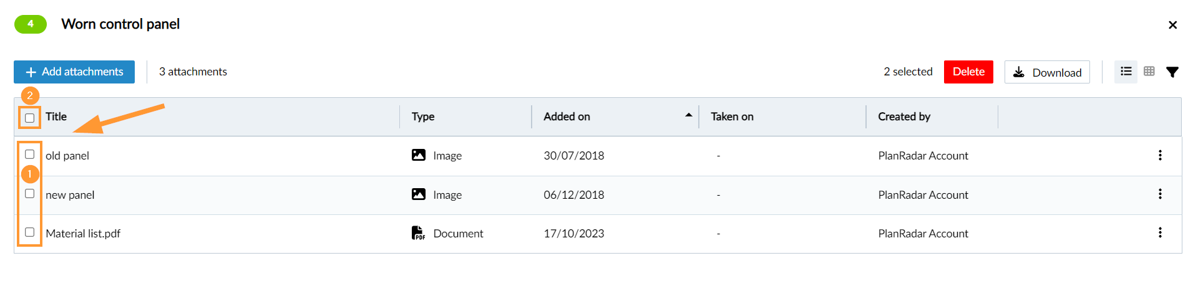Open the filter funnel icon

point(1172,72)
